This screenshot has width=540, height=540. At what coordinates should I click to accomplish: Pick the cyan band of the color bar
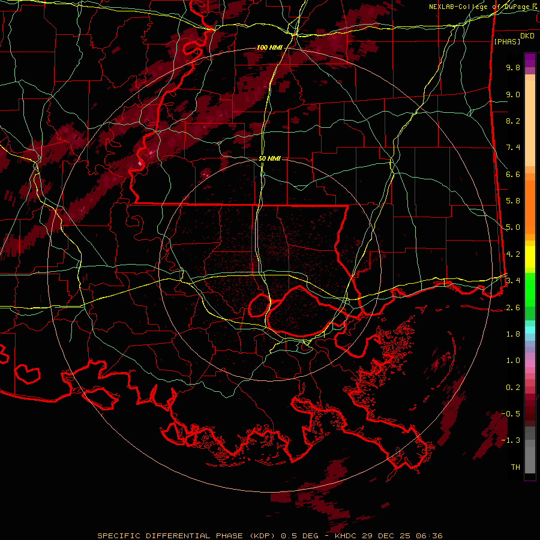coord(530,330)
